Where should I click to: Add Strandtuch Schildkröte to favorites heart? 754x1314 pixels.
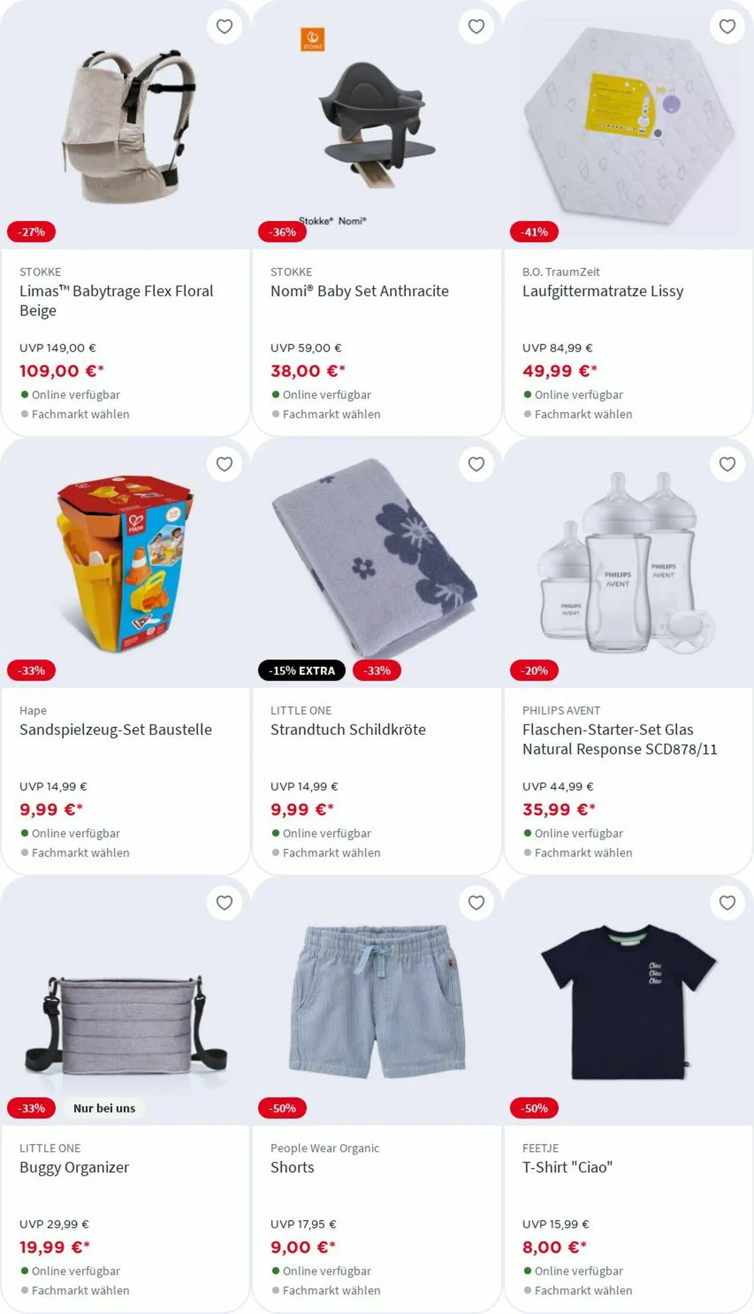pos(477,464)
